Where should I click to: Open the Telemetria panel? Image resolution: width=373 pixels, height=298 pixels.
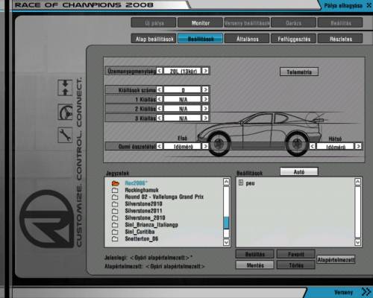299,72
